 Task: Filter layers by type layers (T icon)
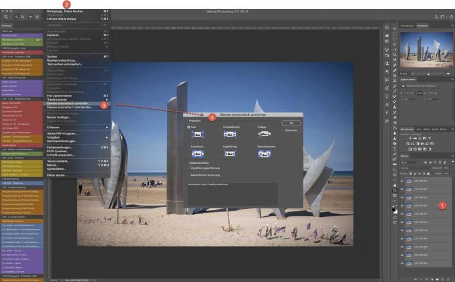click(x=435, y=162)
